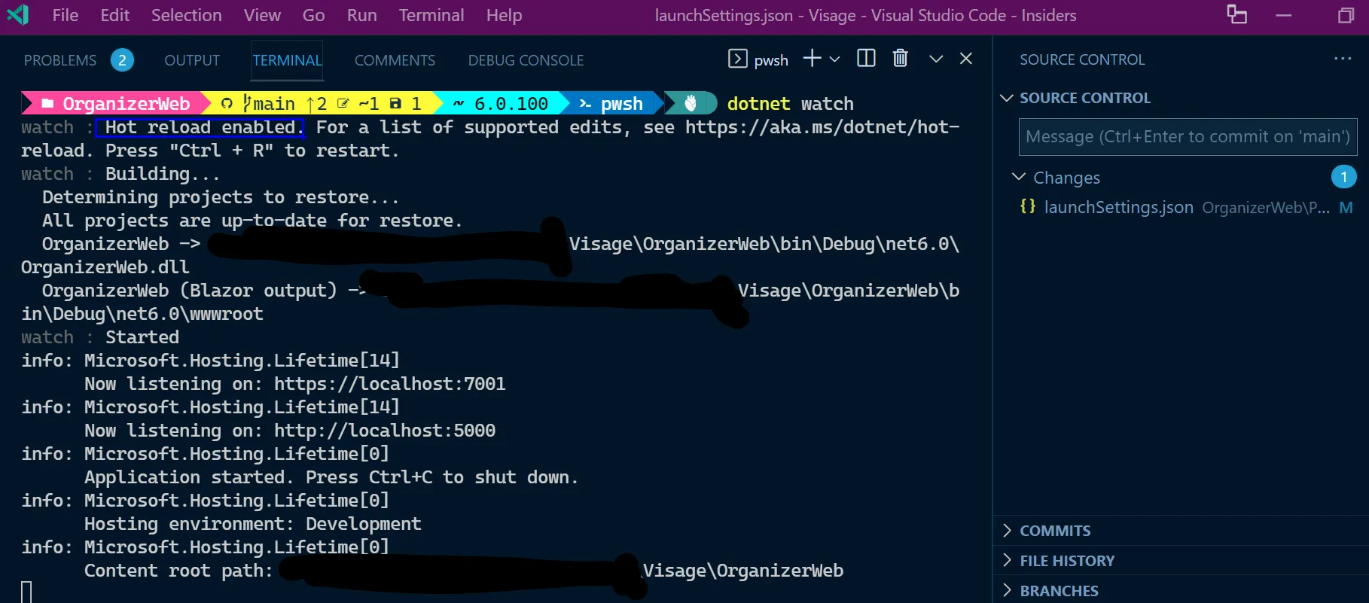Image resolution: width=1369 pixels, height=603 pixels.
Task: Open launchSettings.json in Changes list
Action: 1118,207
